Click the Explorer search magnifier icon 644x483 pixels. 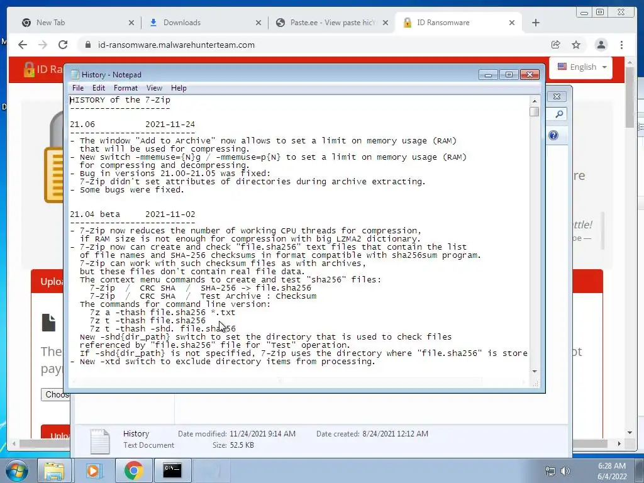[559, 114]
